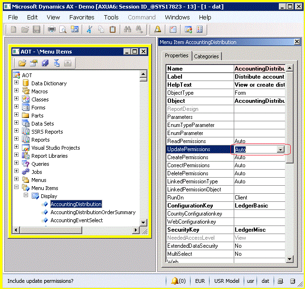Click the notification bell in status bar
The height and width of the screenshot is (289, 305).
pos(174,281)
